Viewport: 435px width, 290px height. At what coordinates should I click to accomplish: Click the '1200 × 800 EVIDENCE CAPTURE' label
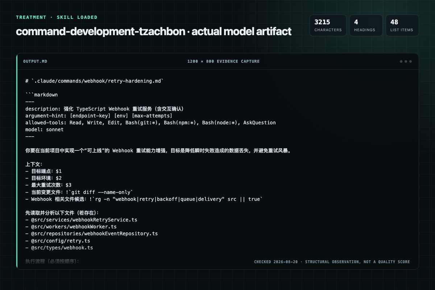click(x=223, y=61)
